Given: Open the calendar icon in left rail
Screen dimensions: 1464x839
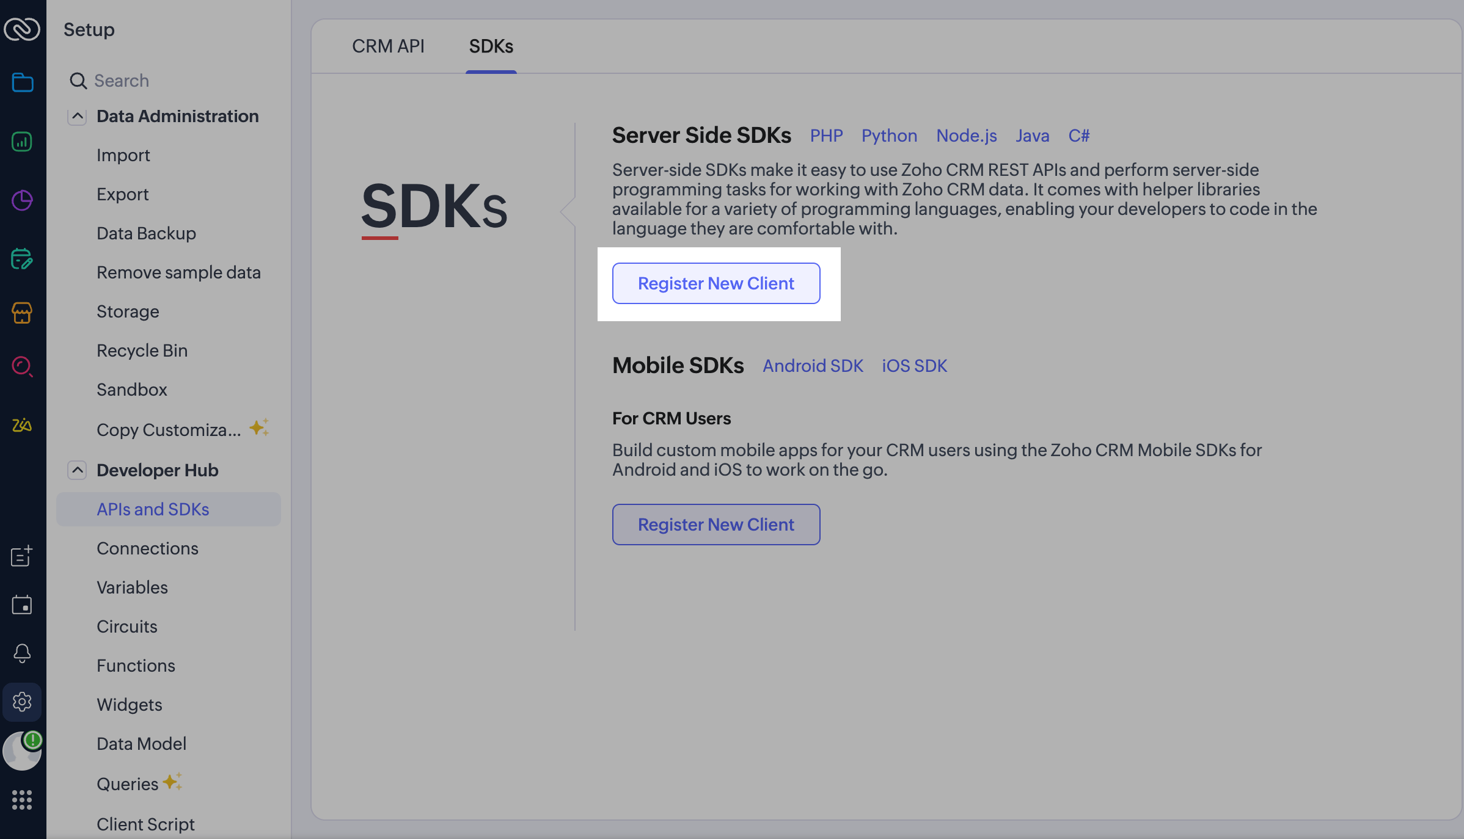Looking at the screenshot, I should coord(22,605).
